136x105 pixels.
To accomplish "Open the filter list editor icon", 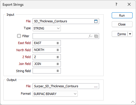I will [96, 36].
